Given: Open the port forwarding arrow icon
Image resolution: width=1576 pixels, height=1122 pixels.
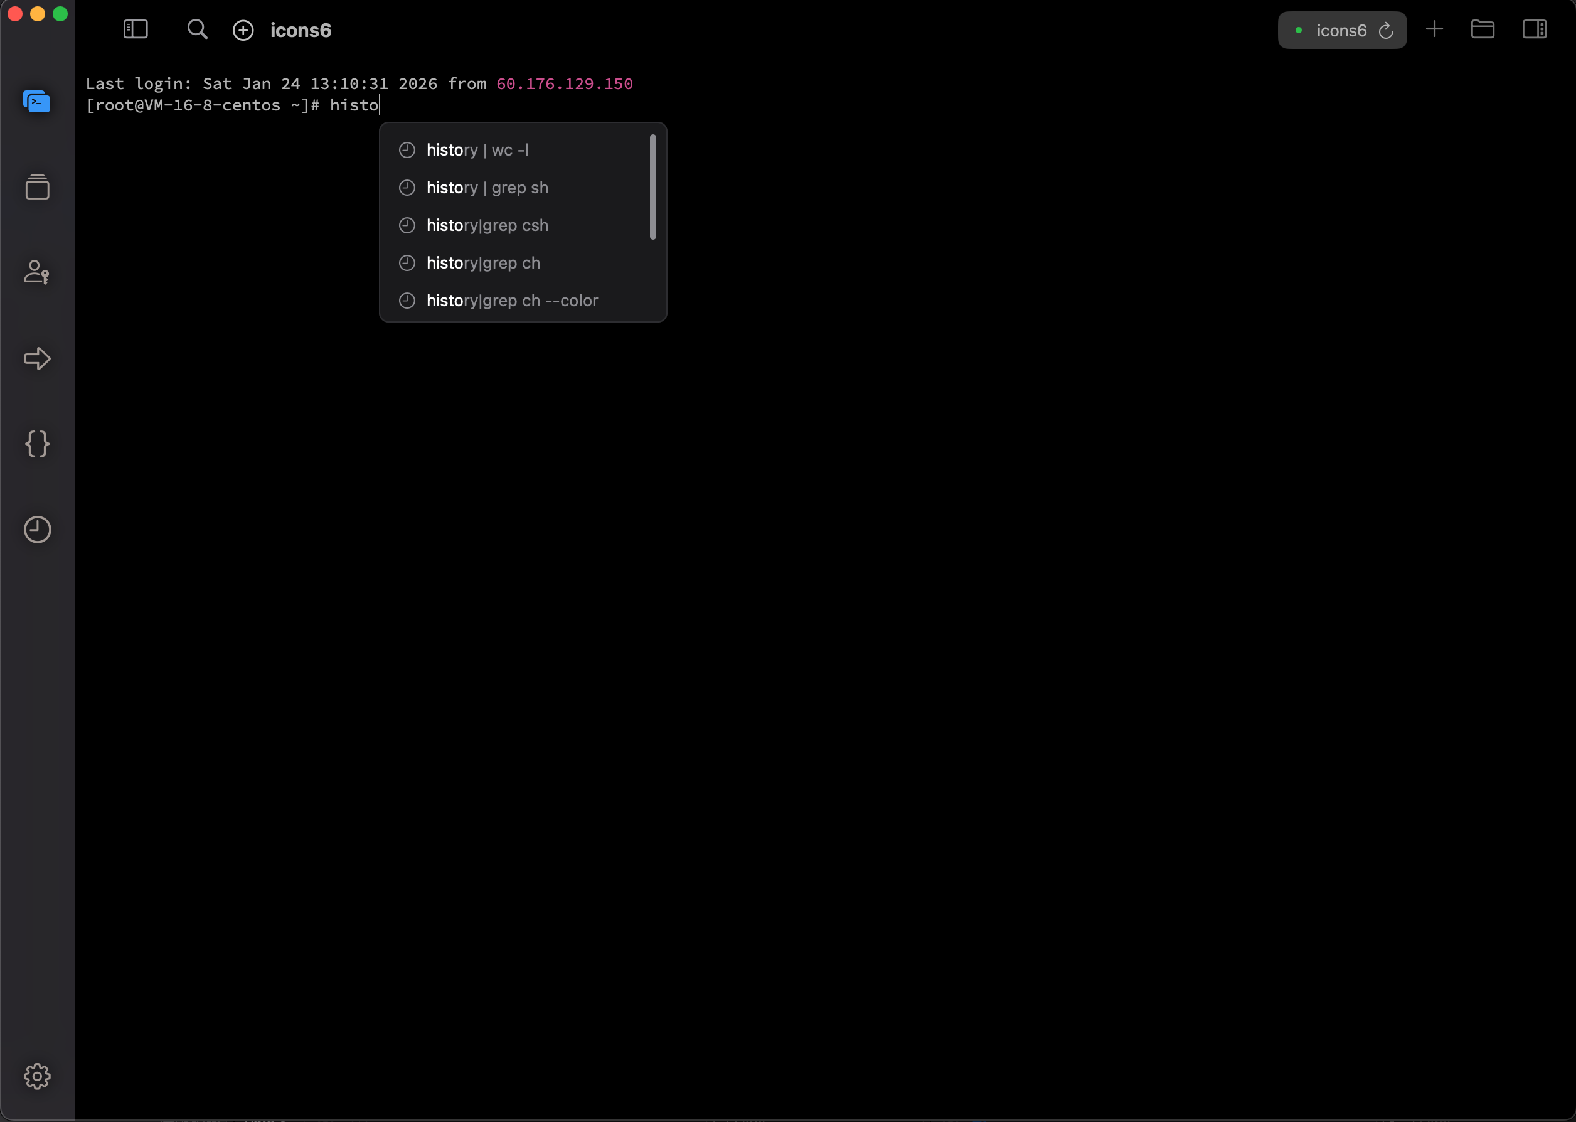Looking at the screenshot, I should [x=37, y=358].
